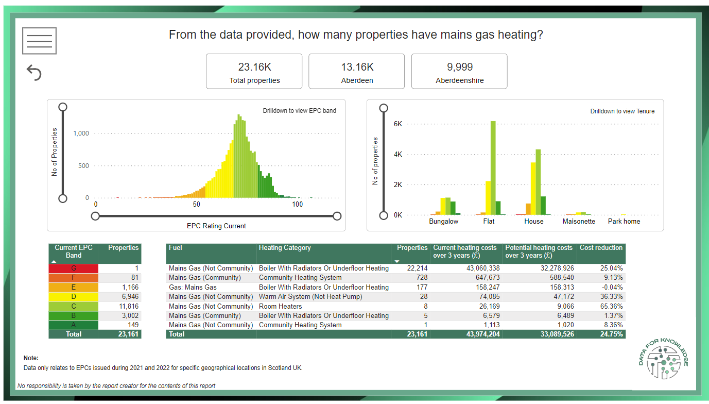Click the sort arrow under Properties column
709x404 pixels.
396,261
